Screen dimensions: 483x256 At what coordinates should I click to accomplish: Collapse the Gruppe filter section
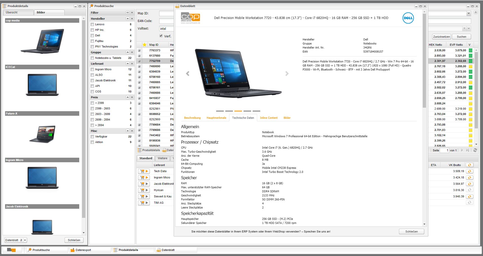(128, 52)
